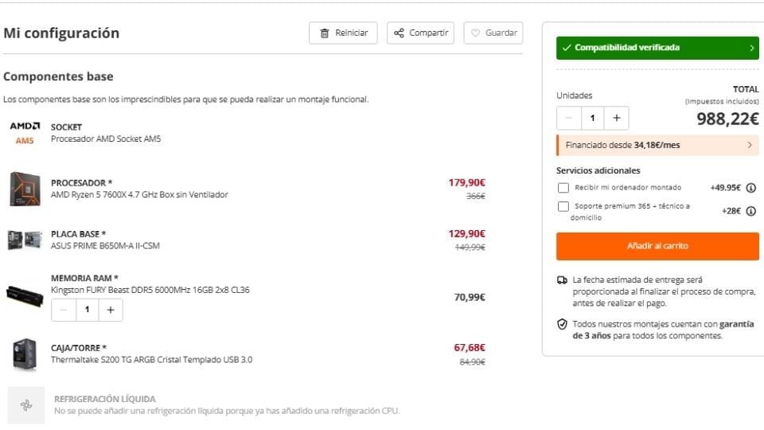The width and height of the screenshot is (764, 430).
Task: Click the motherboard price 129,90€
Action: tap(467, 234)
